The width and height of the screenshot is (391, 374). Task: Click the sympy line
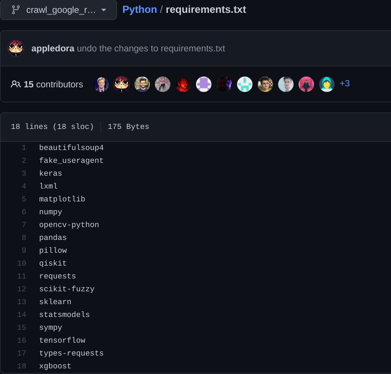(x=51, y=327)
